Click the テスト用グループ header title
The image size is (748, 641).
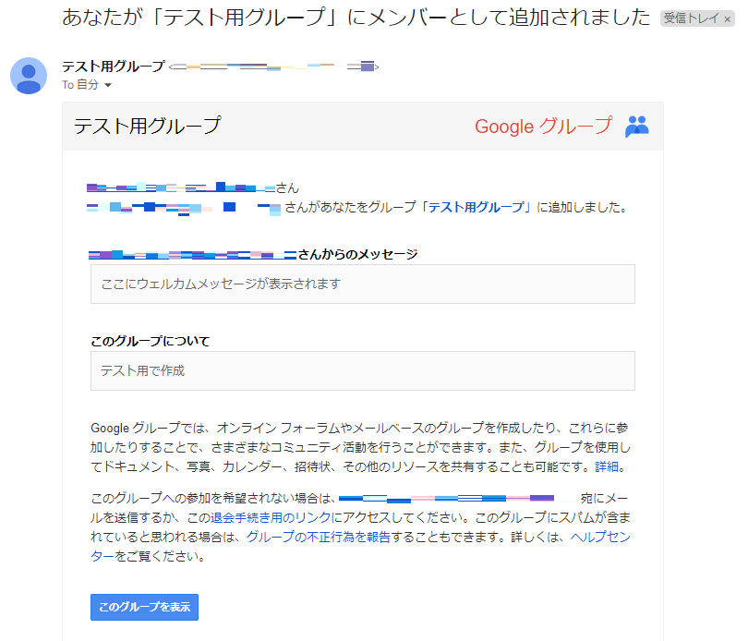pyautogui.click(x=147, y=127)
